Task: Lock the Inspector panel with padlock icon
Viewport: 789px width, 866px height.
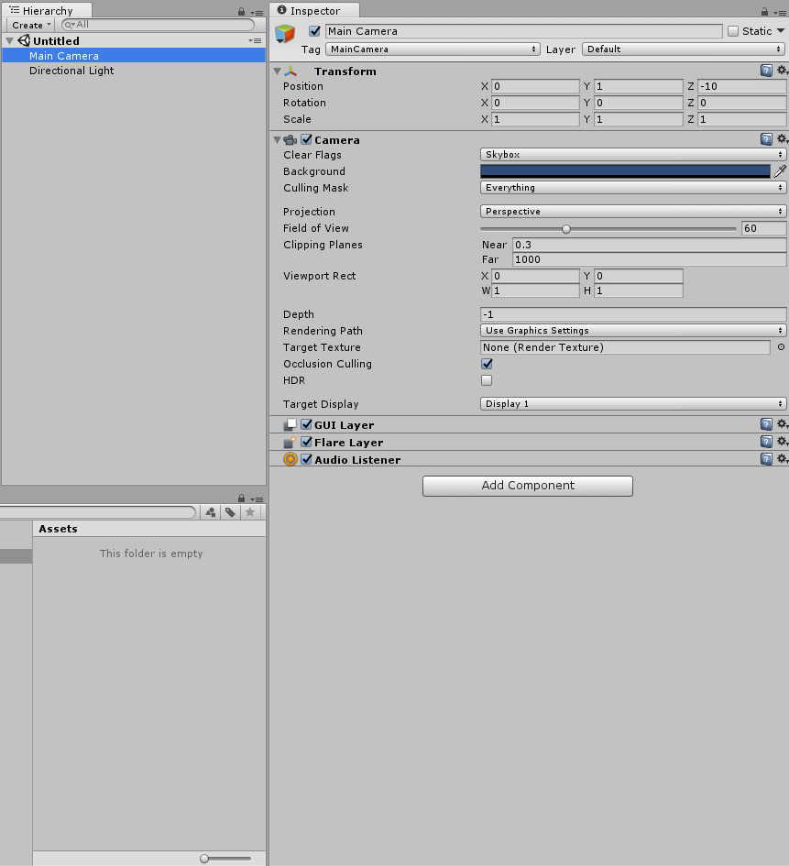Action: pos(764,11)
